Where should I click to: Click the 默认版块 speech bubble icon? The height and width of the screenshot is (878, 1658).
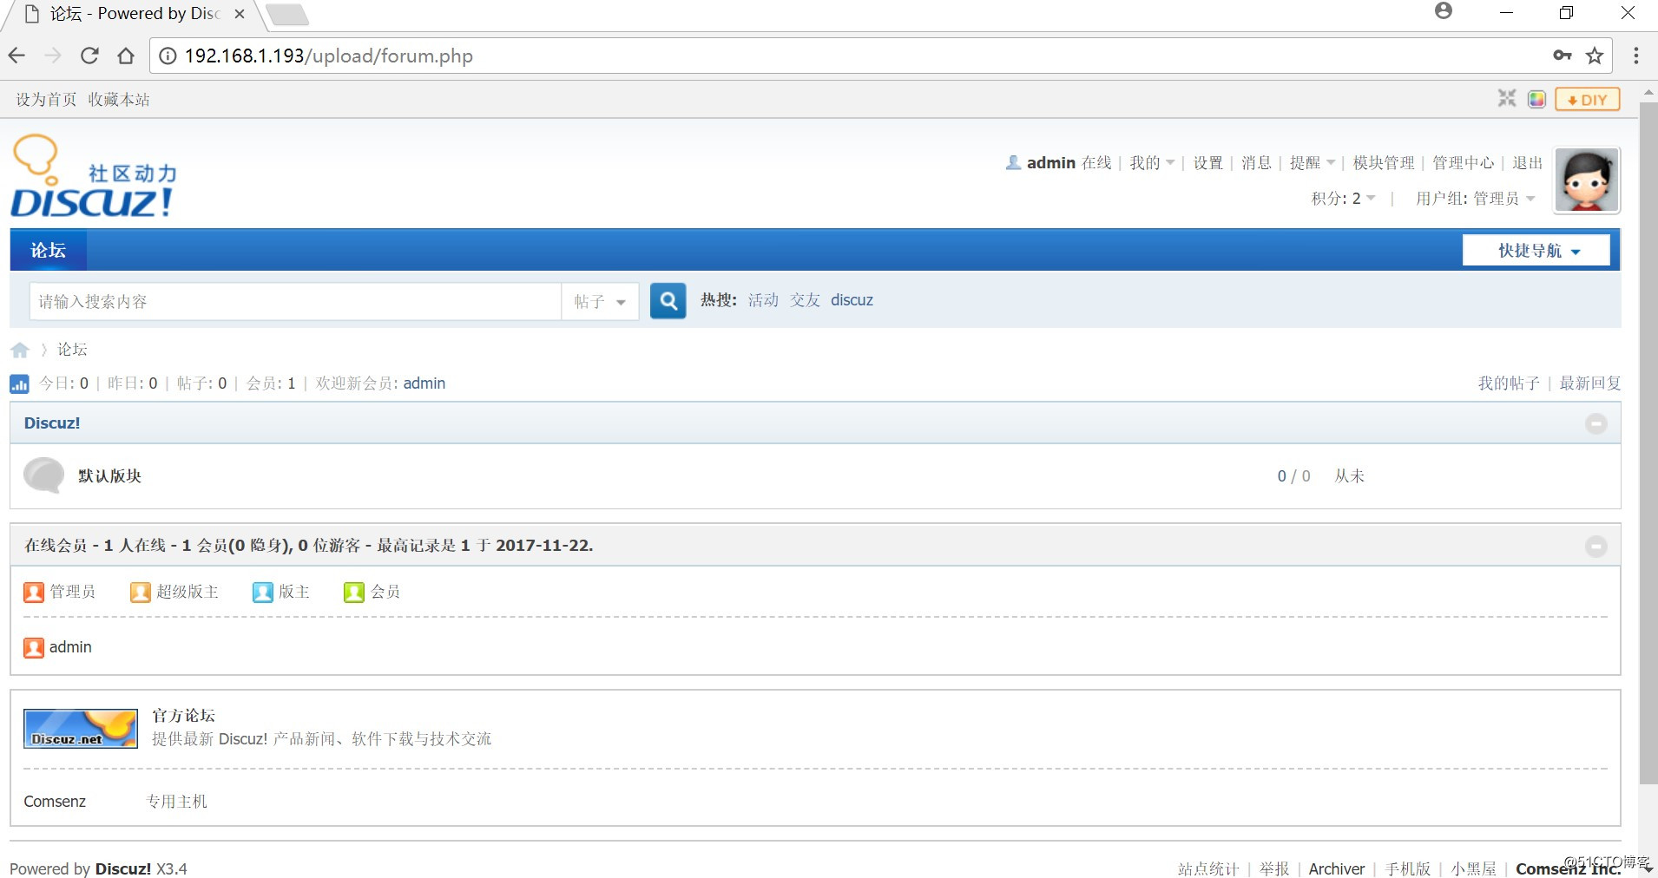tap(43, 475)
